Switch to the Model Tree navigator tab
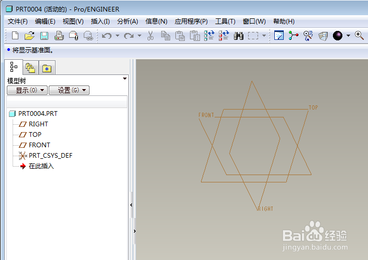 14,67
